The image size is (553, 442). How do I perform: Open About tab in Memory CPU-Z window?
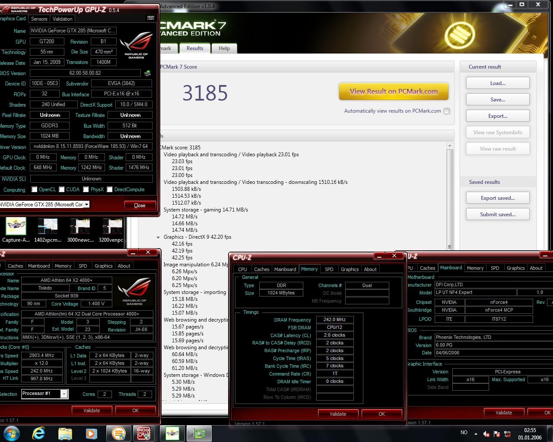tap(370, 269)
